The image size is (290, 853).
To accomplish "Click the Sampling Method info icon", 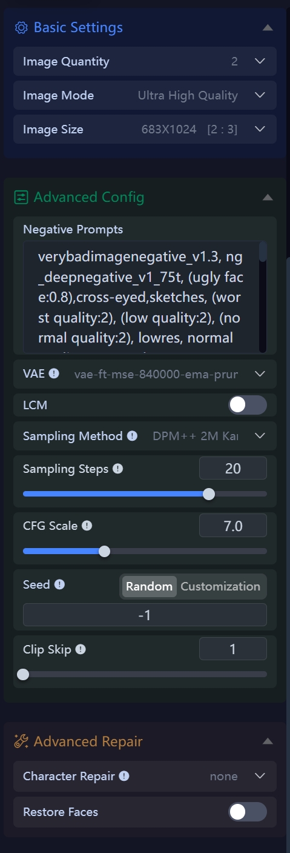I will [132, 436].
